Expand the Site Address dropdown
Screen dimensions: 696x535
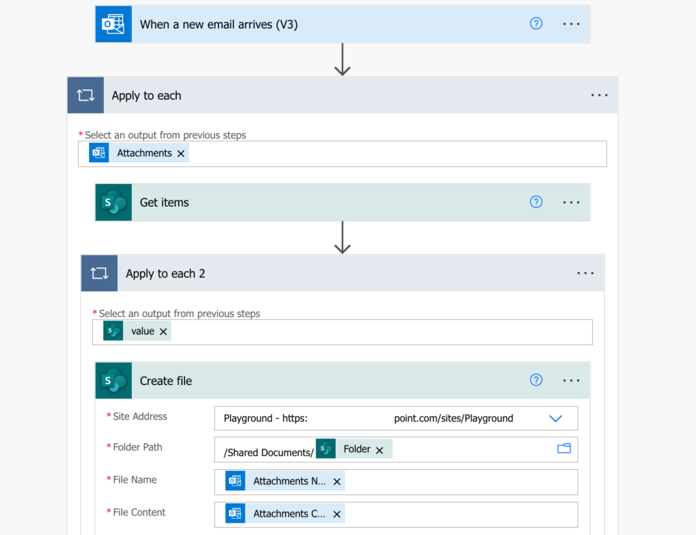click(555, 418)
